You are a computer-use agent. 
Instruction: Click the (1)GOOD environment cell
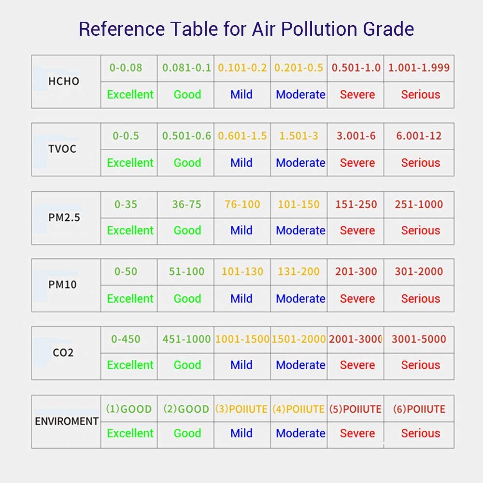[128, 409]
